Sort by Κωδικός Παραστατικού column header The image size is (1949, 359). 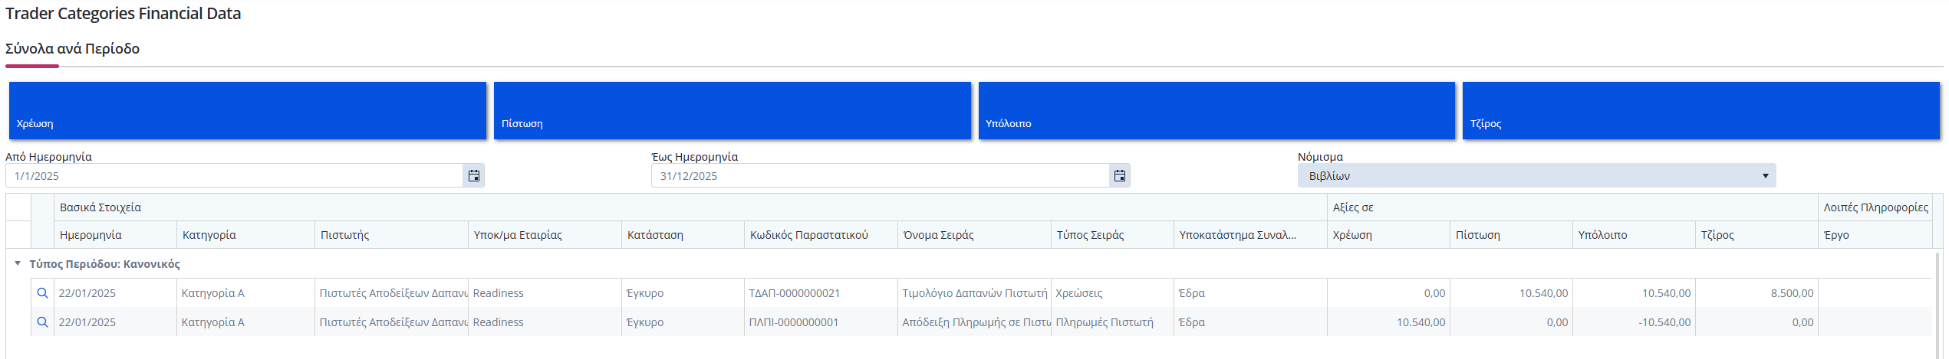[x=821, y=235]
